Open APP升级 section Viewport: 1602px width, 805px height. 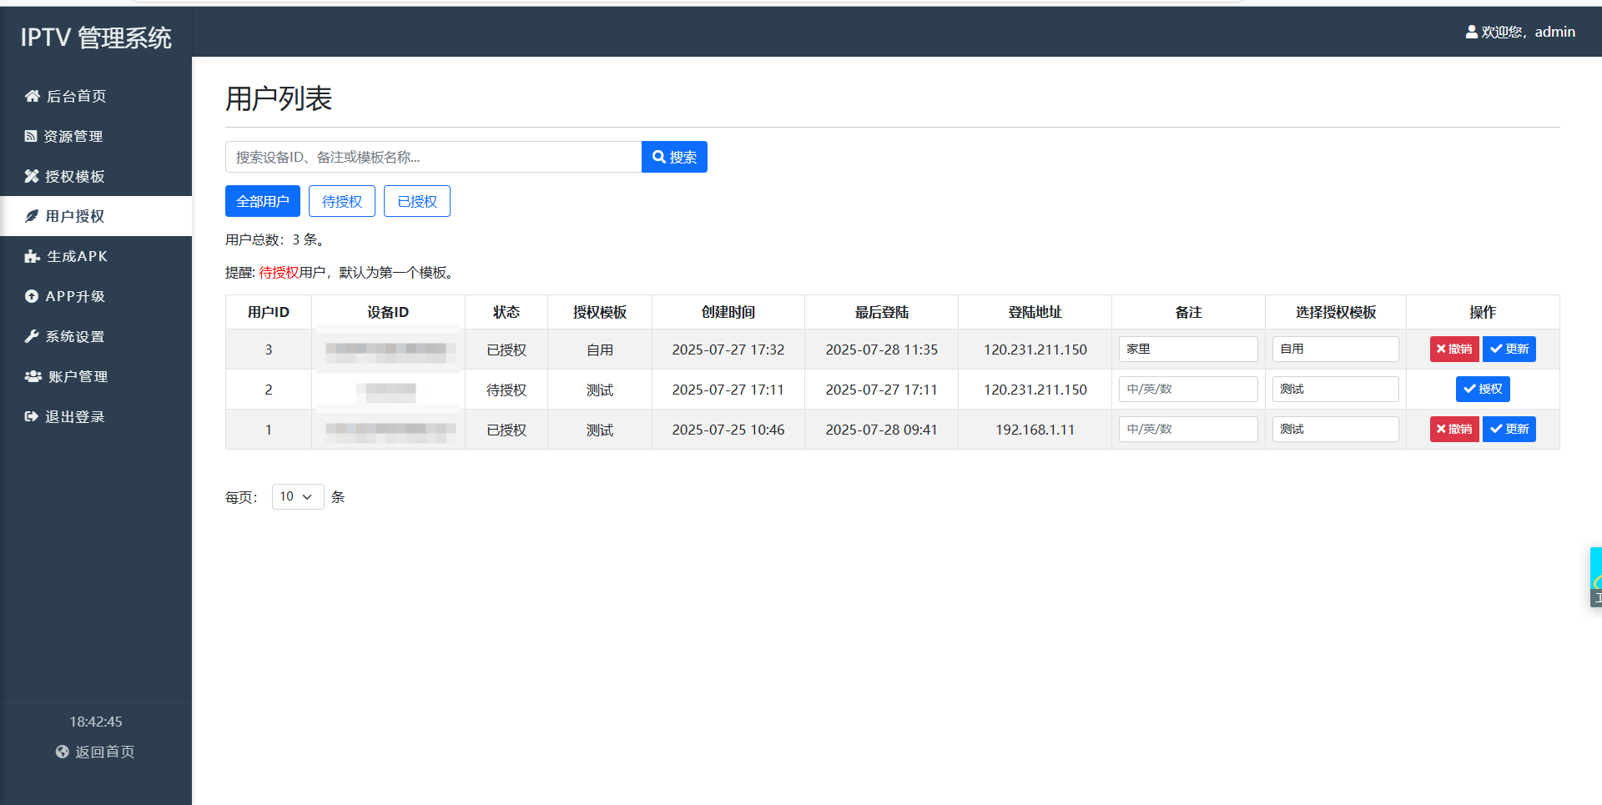point(96,296)
